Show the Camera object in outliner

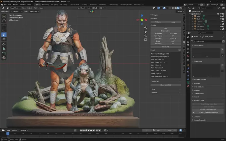click(221, 22)
